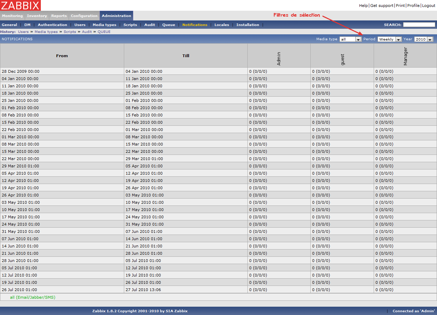This screenshot has height=315, width=437.
Task: Open the Media types submenu item
Action: (104, 25)
